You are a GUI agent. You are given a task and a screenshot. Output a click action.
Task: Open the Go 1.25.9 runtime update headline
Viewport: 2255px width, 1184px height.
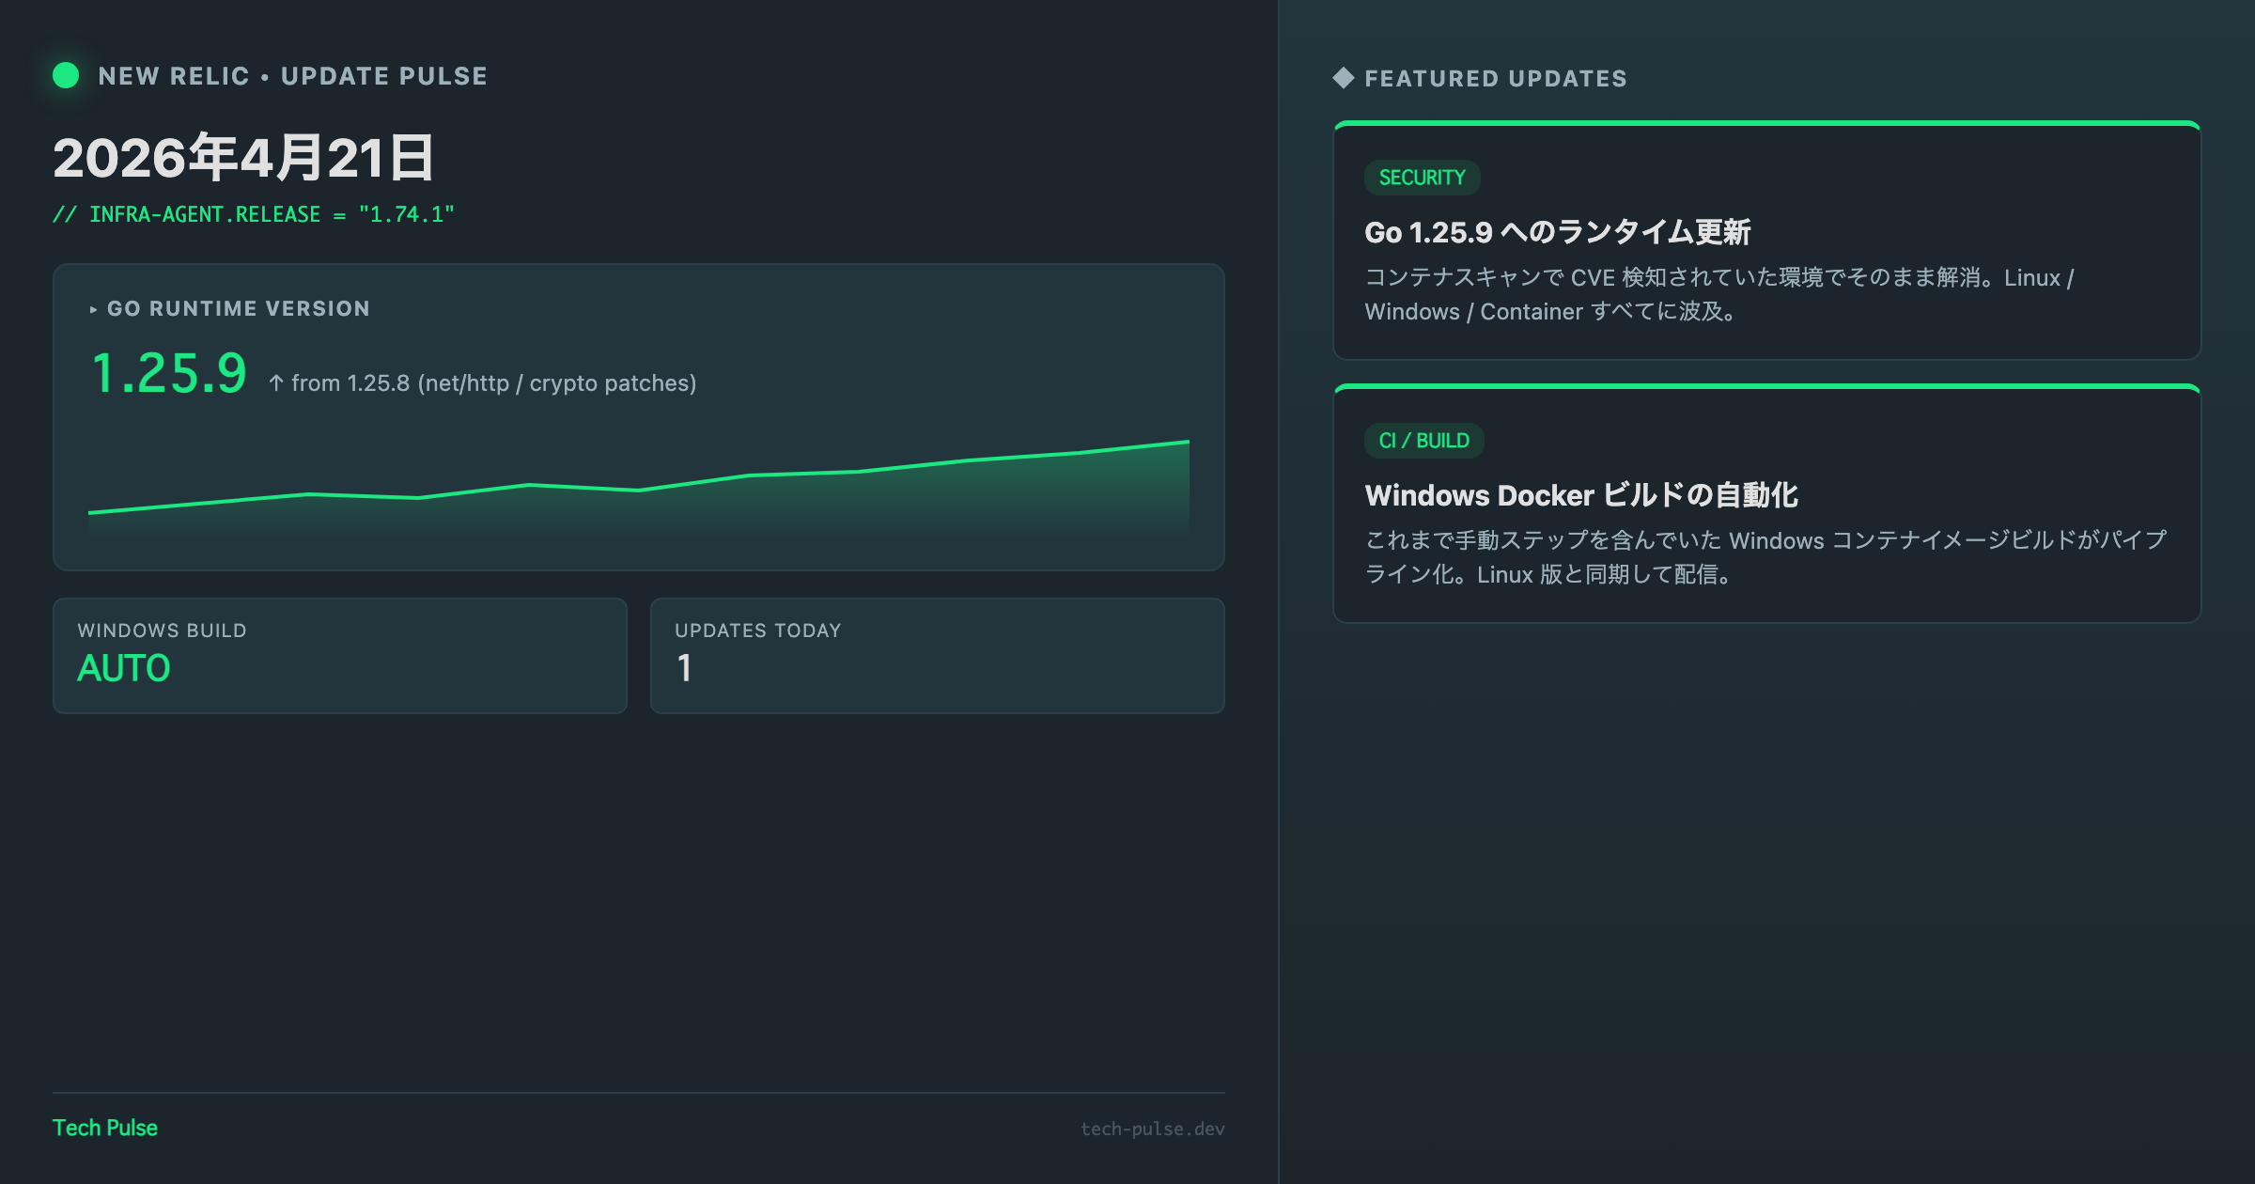(1557, 232)
